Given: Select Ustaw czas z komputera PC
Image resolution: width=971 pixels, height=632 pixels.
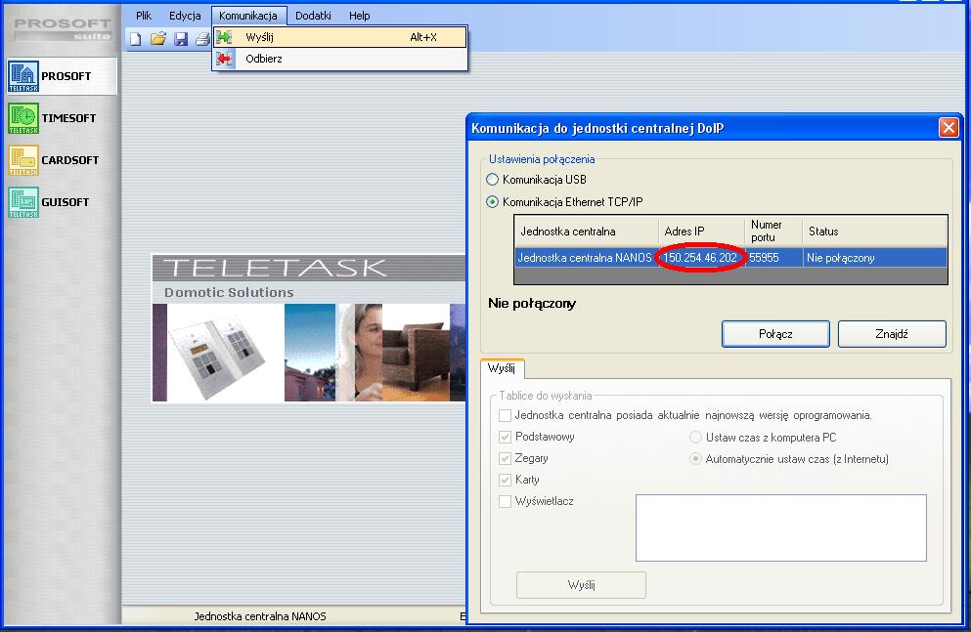Looking at the screenshot, I should coord(695,438).
